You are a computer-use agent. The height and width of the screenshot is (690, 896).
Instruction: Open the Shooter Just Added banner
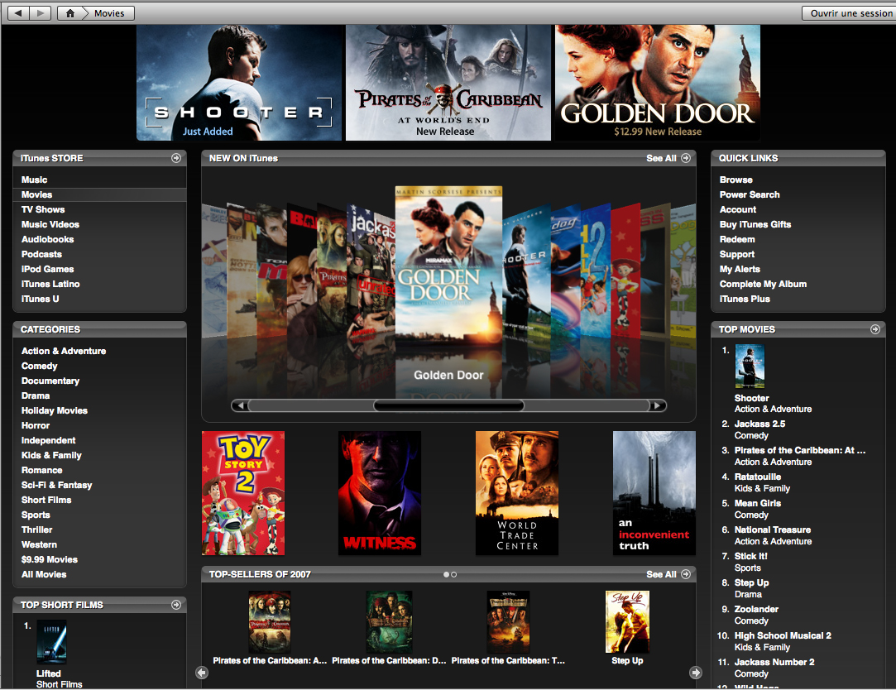pyautogui.click(x=239, y=82)
